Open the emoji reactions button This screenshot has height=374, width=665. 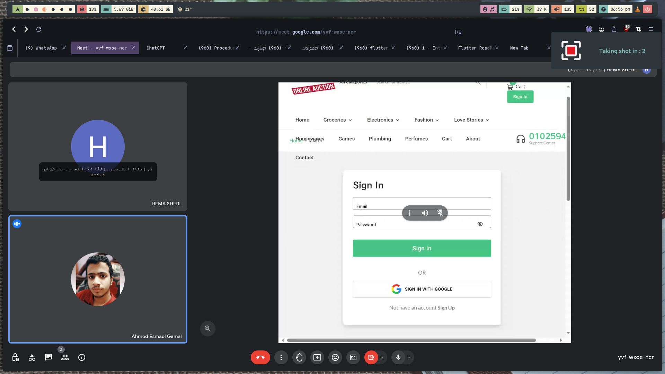pyautogui.click(x=335, y=357)
